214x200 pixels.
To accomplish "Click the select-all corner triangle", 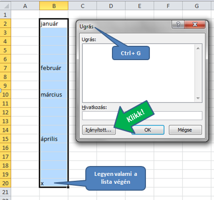I will (5, 6).
